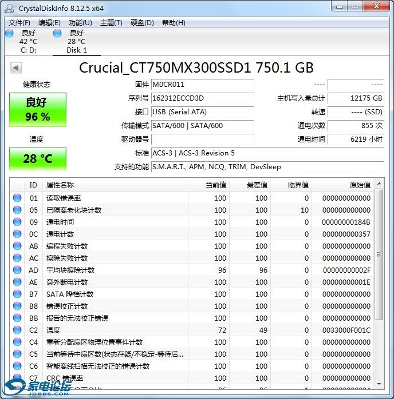Click the raw value 0000000184B
Screen dimensions: 394x399
346,222
